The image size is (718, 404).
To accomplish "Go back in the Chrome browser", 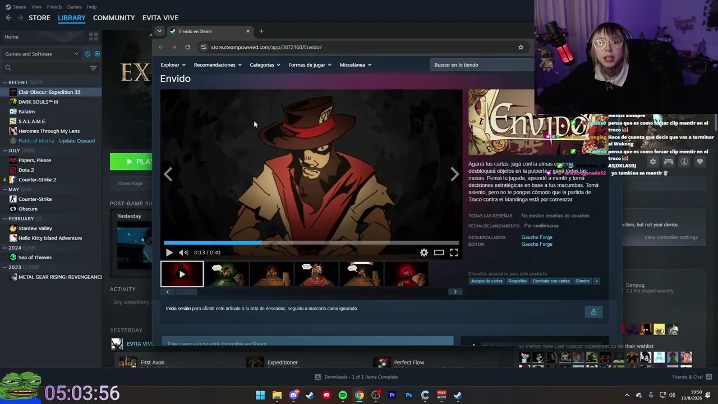I will [161, 47].
